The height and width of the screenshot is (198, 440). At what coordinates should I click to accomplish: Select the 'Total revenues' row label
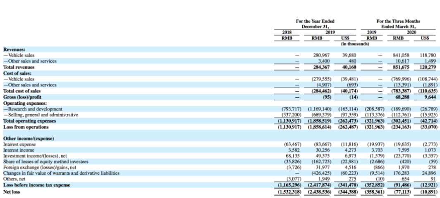tap(19, 67)
